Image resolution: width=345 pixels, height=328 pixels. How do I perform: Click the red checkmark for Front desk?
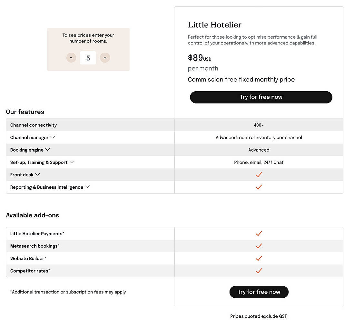(259, 174)
